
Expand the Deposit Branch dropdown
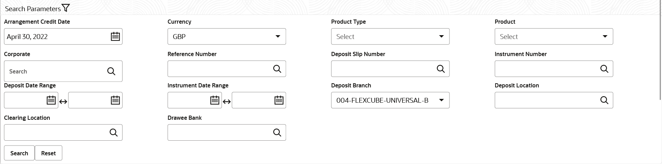pos(441,100)
